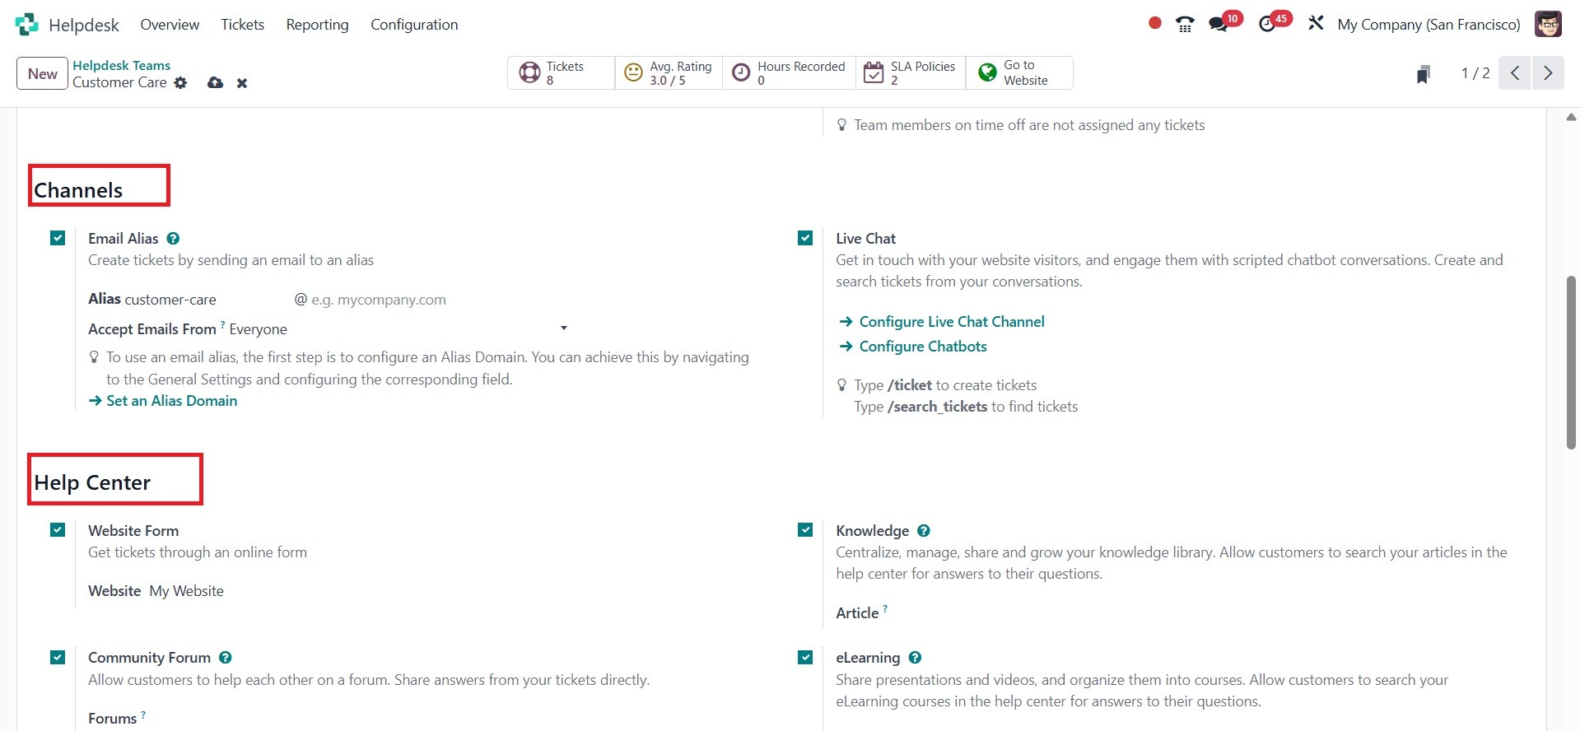Toggle the Community Forum checkbox
Screen dimensions: 1580x731
(58, 657)
